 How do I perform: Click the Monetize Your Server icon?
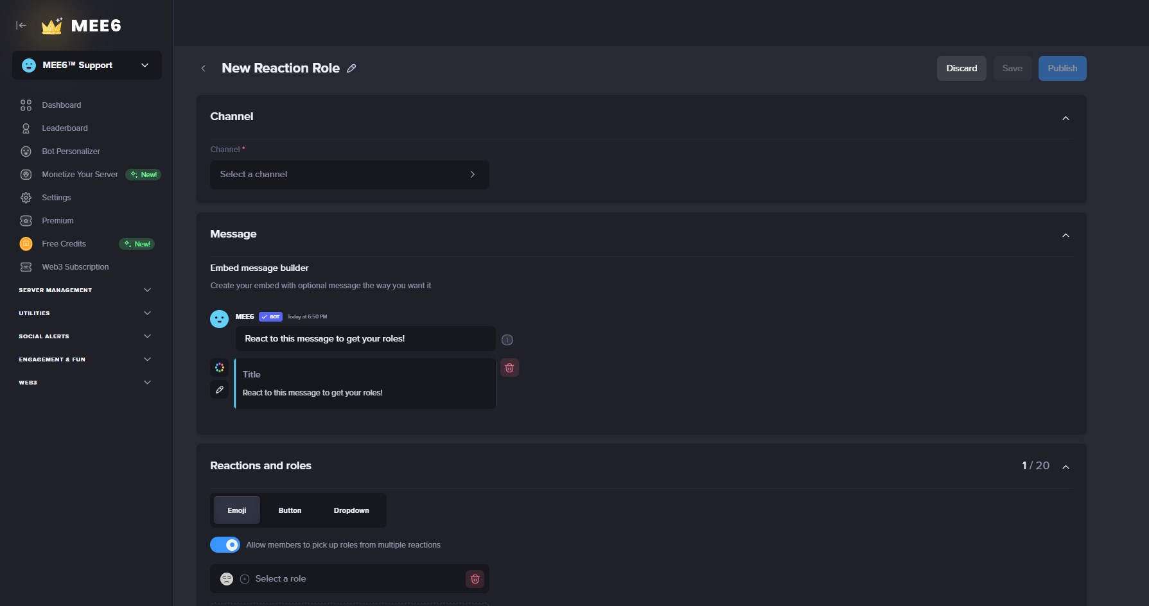[26, 175]
